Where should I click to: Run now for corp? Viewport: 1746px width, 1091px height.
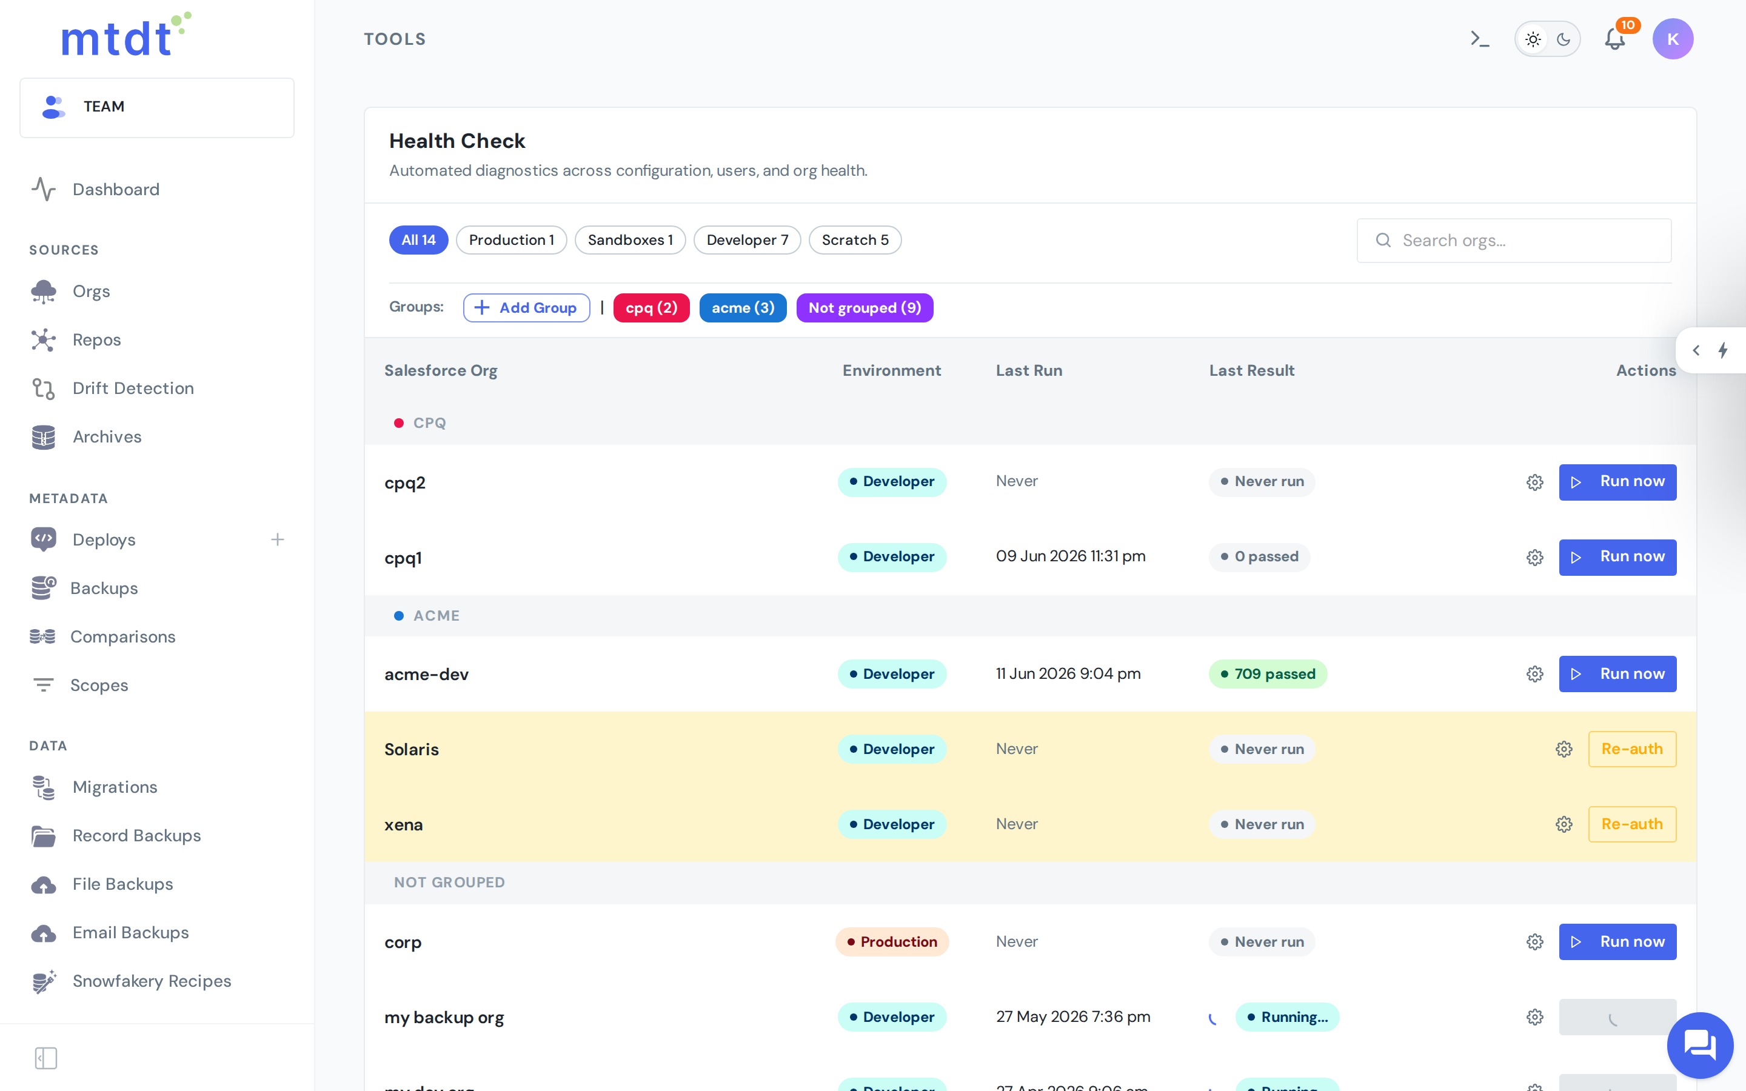pyautogui.click(x=1617, y=942)
